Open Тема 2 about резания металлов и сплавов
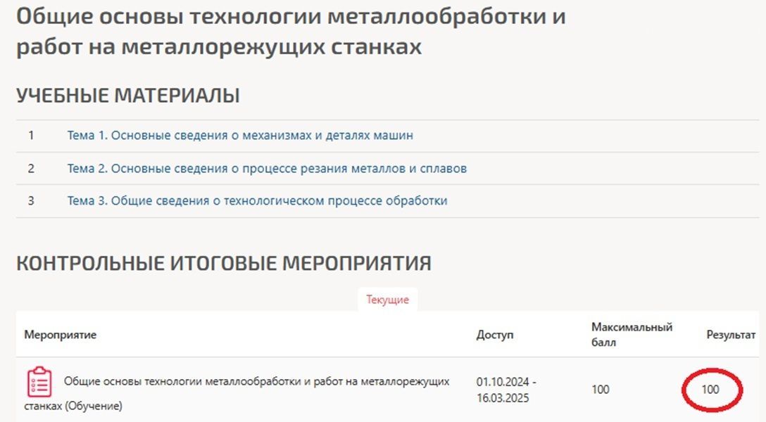Viewport: 766px width, 422px height. tap(267, 168)
